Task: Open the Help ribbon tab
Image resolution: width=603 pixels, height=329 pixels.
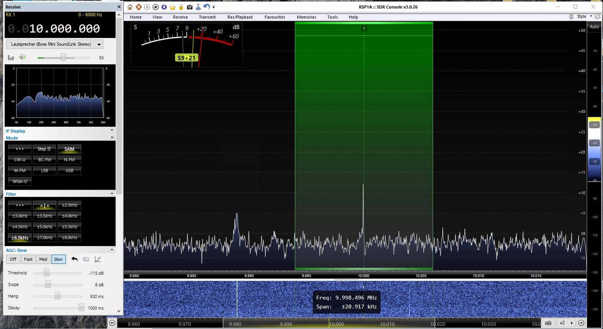Action: (x=353, y=17)
